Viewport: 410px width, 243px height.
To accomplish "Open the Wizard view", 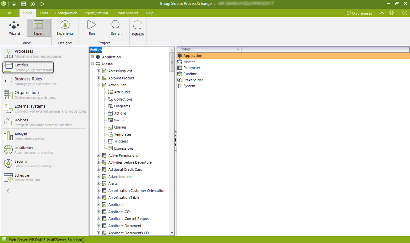I will coord(14,28).
